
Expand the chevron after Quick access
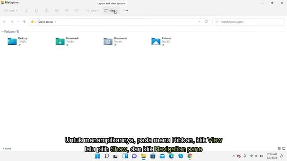point(55,22)
